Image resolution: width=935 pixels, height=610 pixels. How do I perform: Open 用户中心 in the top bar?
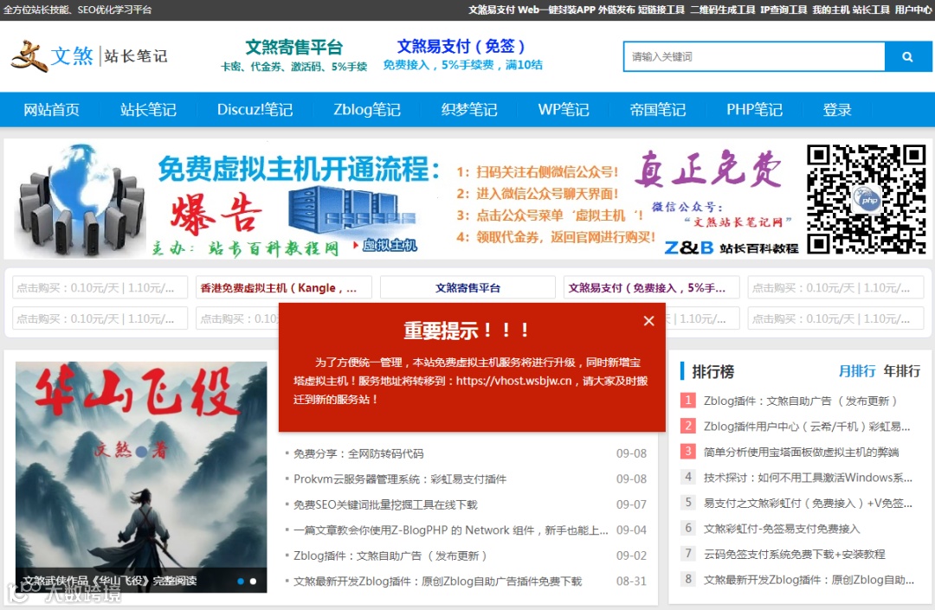[913, 10]
